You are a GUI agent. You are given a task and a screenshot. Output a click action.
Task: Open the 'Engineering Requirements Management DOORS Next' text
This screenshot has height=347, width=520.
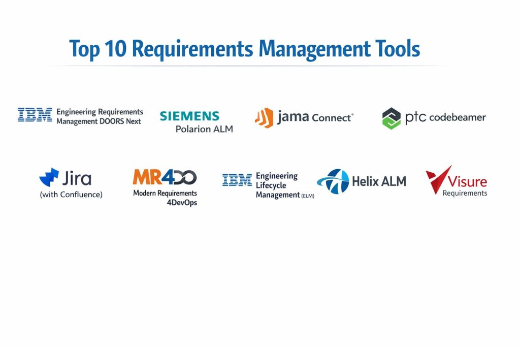pos(100,116)
